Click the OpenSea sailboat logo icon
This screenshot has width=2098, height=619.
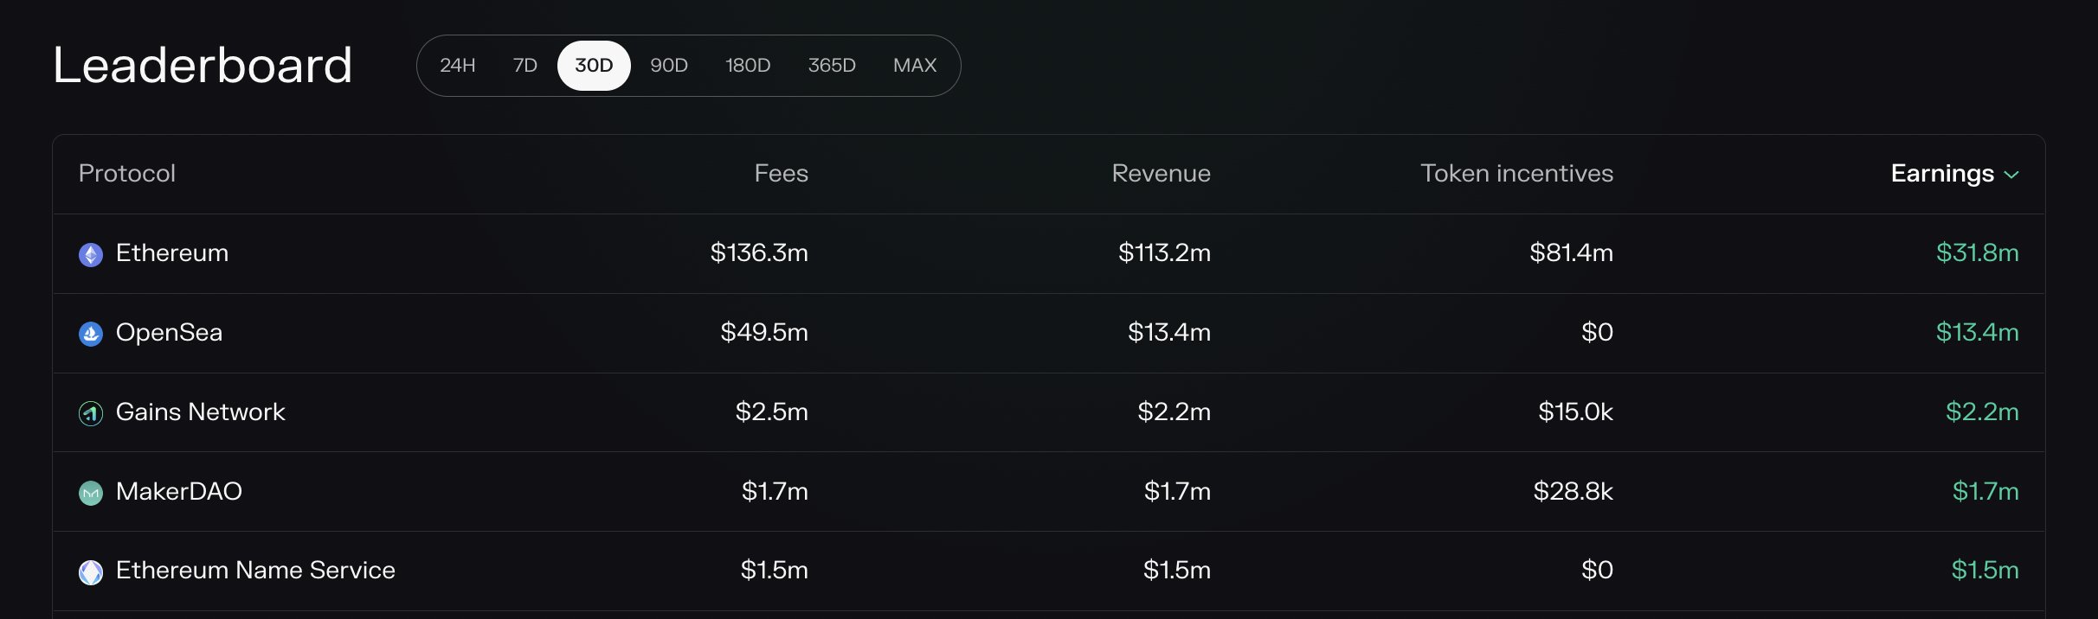coord(91,334)
